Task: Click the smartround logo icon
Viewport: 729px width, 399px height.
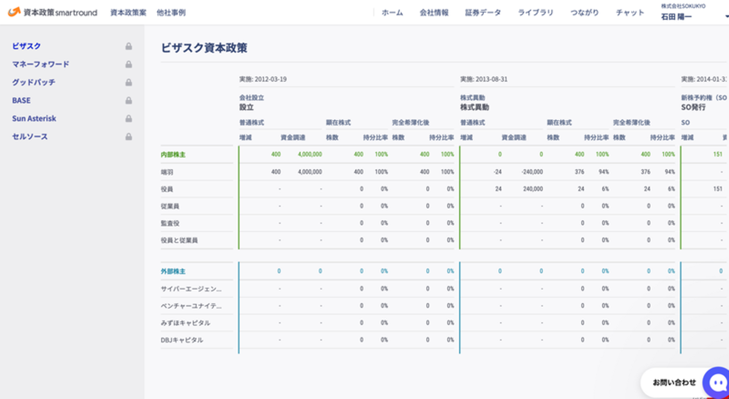Action: (14, 12)
